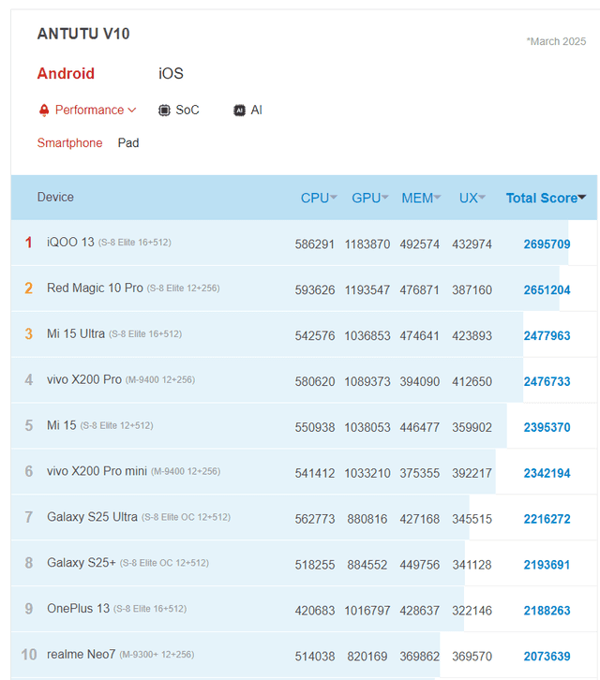
Task: Sort by UX column arrow
Action: coord(482,198)
